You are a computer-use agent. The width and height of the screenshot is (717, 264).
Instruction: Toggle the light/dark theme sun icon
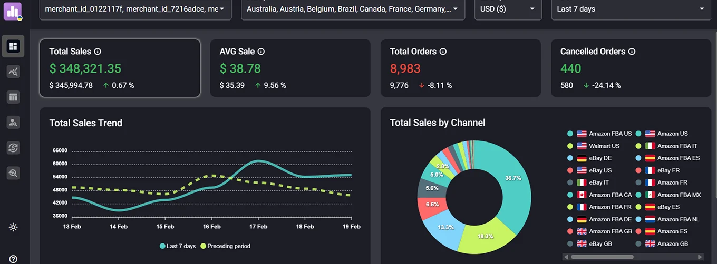(13, 227)
